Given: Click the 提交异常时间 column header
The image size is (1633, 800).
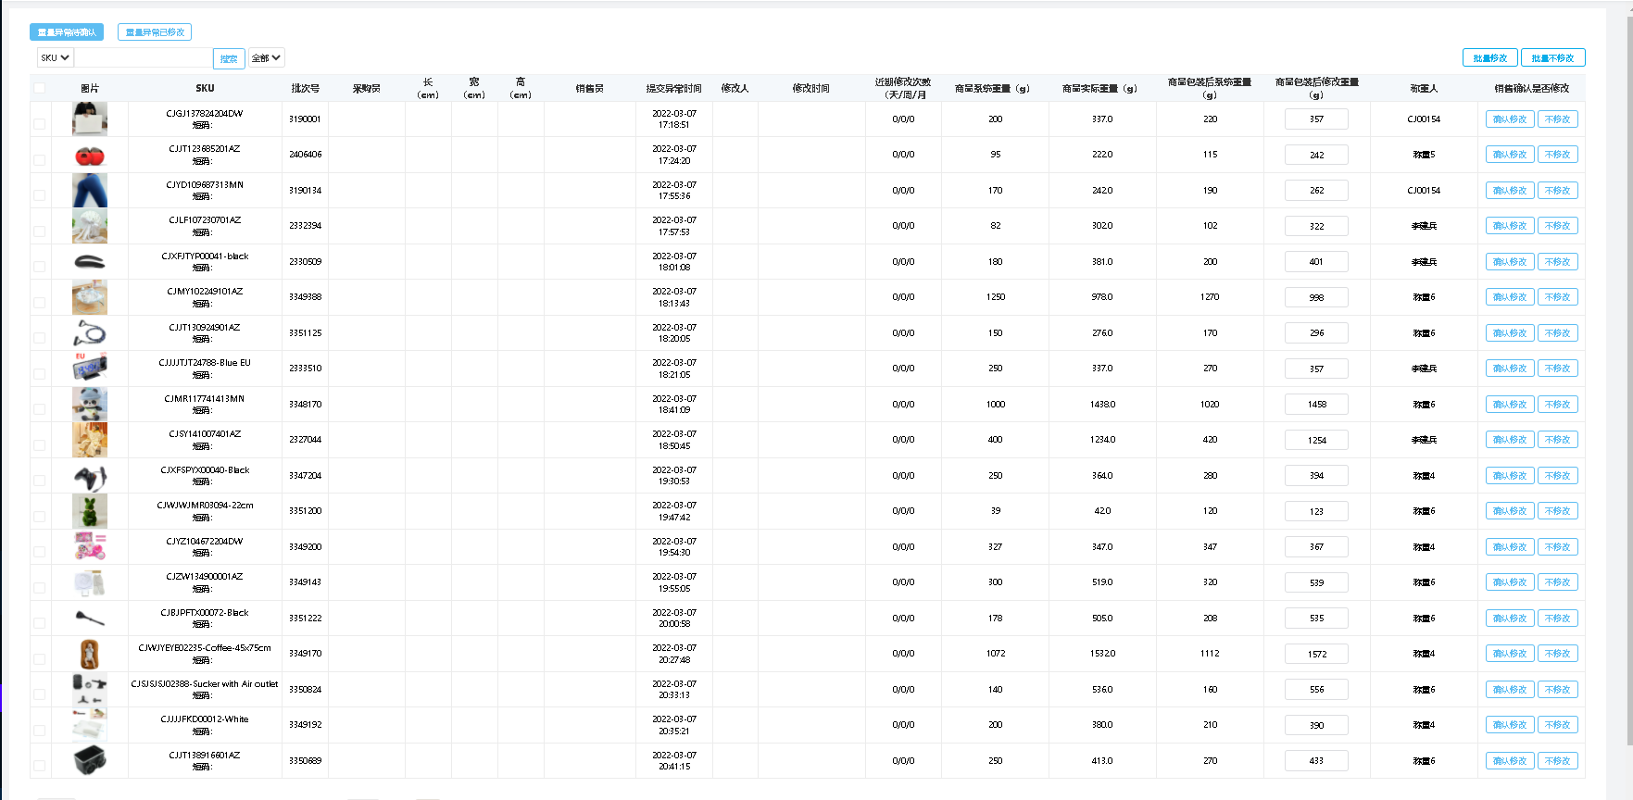Looking at the screenshot, I should 673,88.
